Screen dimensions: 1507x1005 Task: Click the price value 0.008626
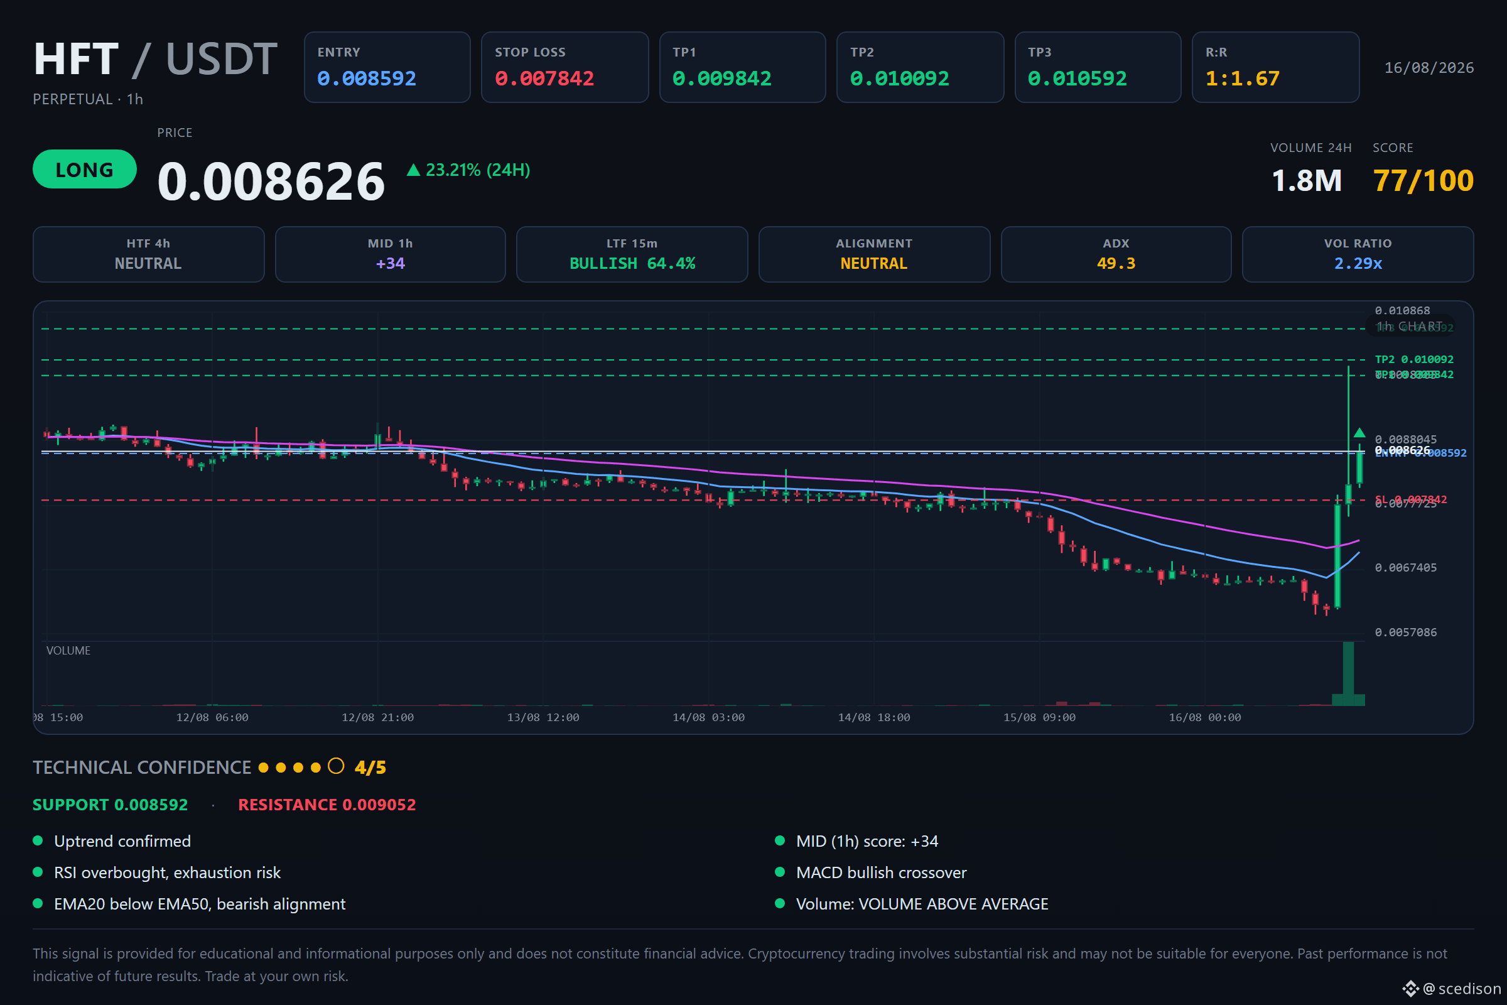271,182
